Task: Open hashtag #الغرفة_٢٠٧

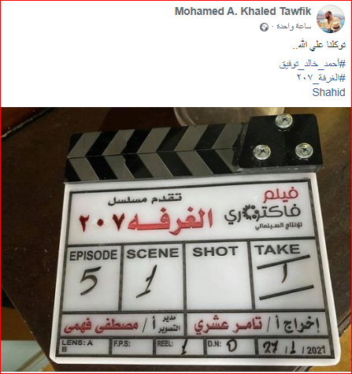Action: [x=321, y=77]
